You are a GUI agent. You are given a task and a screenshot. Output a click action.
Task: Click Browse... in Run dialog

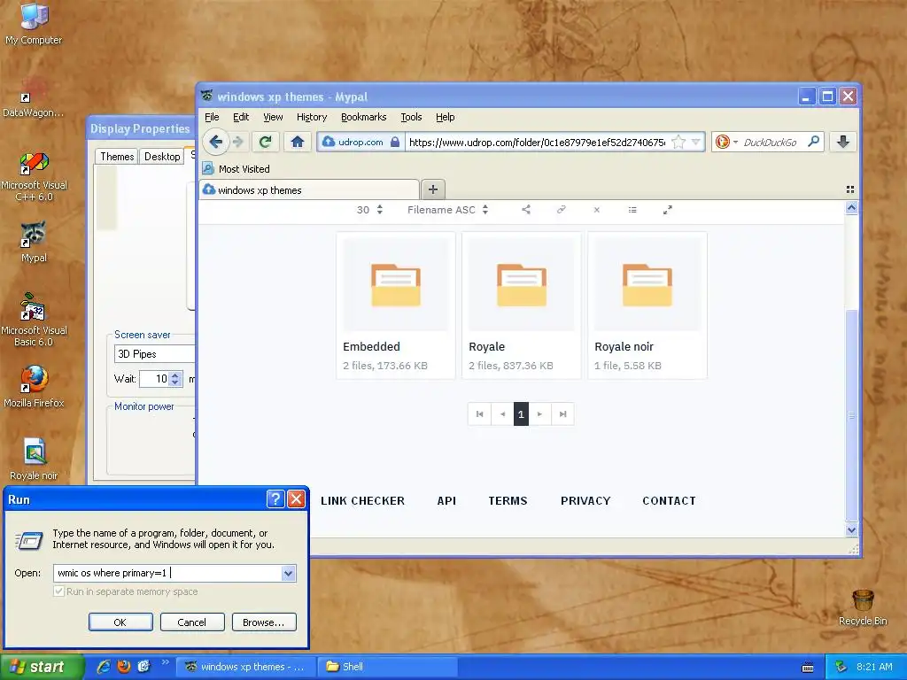(264, 622)
